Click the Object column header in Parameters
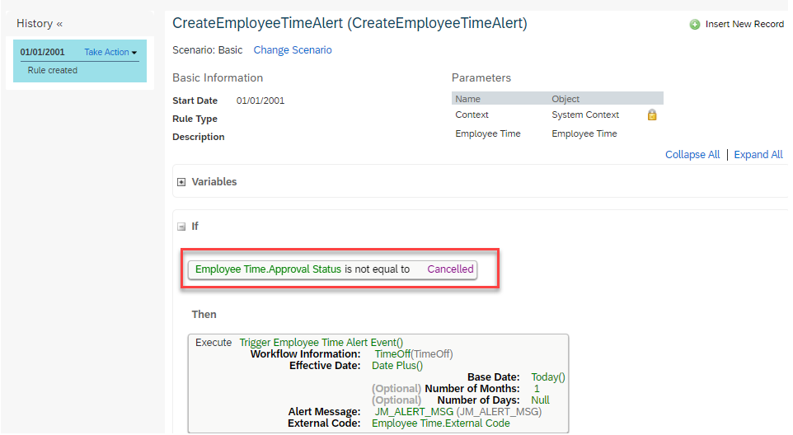This screenshot has height=435, width=793. [x=565, y=99]
